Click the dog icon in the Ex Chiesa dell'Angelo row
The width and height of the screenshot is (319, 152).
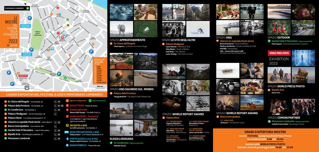point(59,102)
